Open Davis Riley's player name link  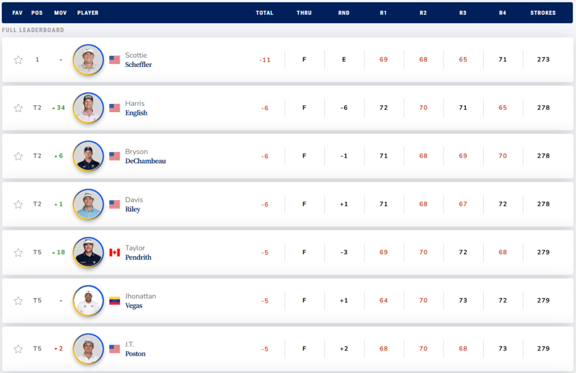point(133,205)
